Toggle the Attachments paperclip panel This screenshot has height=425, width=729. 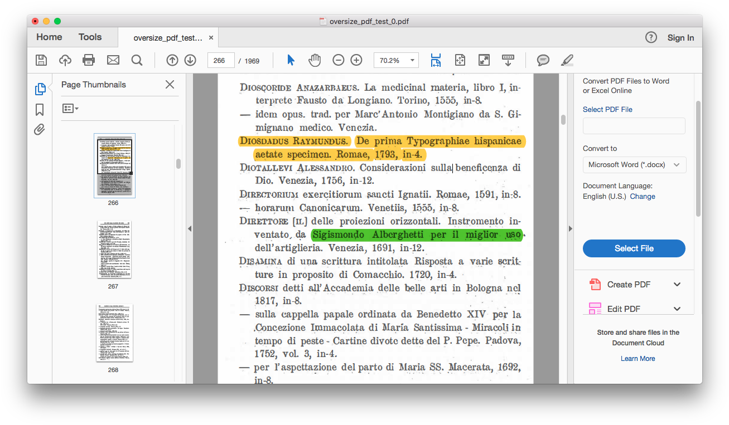pyautogui.click(x=40, y=130)
